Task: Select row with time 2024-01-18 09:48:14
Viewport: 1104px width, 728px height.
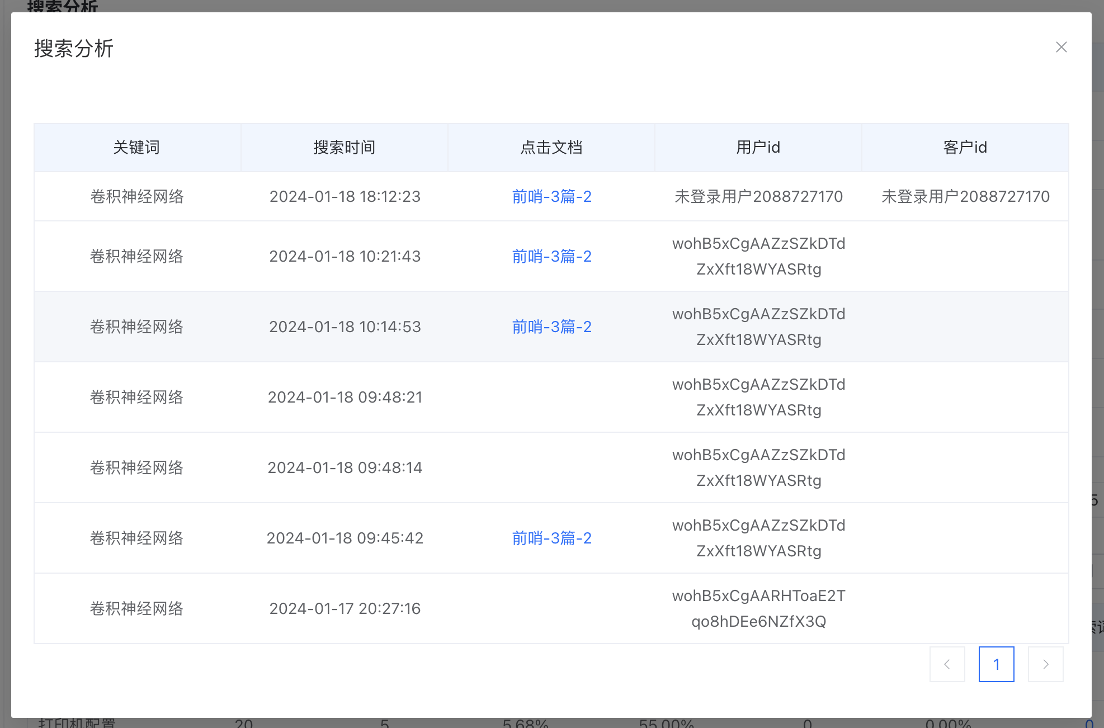Action: 345,468
